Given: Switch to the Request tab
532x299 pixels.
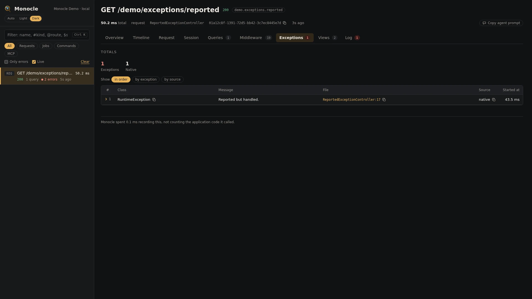Looking at the screenshot, I should point(167,38).
